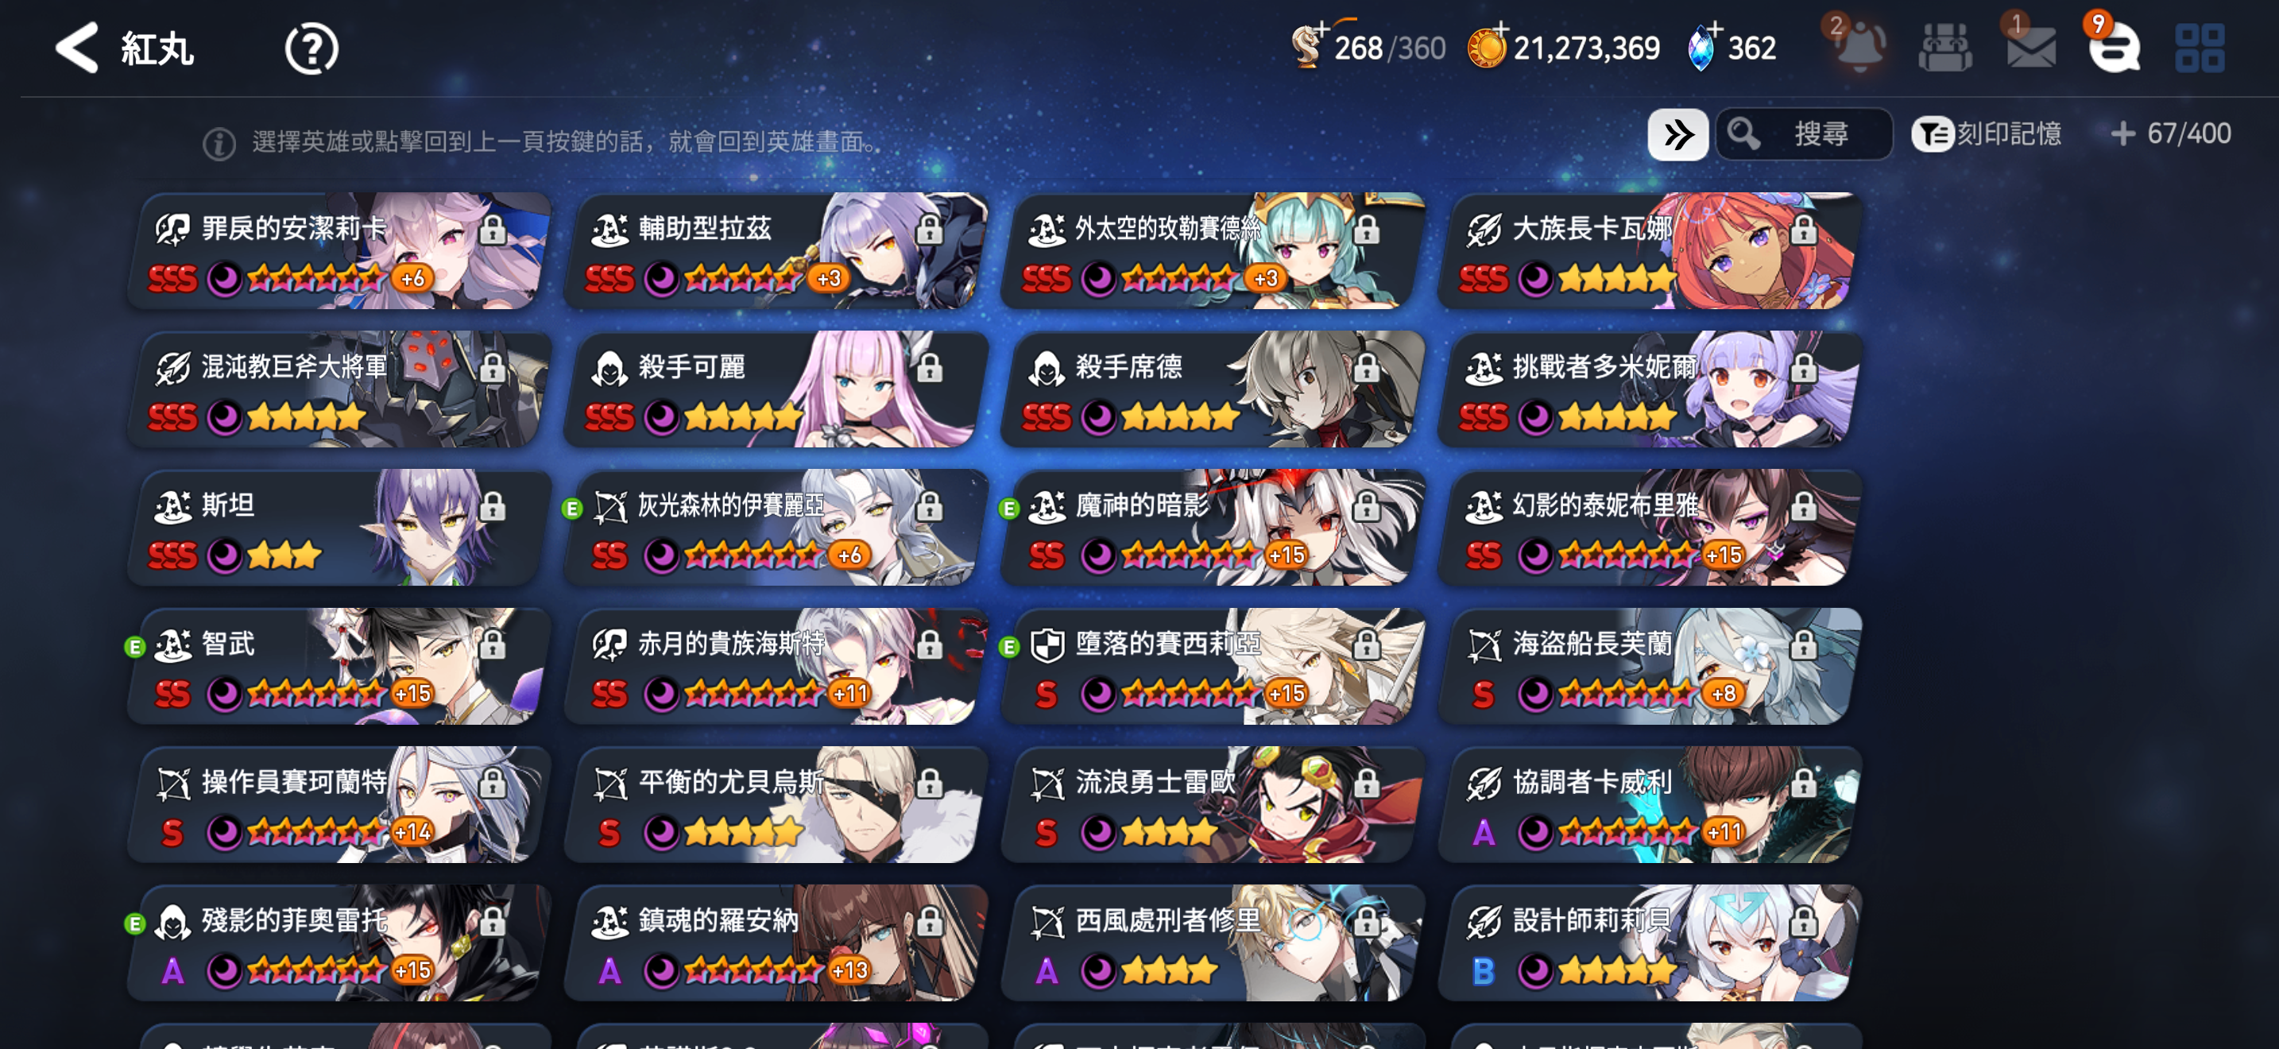
Task: Select the 魔神的暗影 hero card
Action: 1212,528
